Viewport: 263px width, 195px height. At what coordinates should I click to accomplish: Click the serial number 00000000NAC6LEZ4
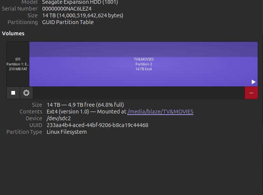(67, 9)
